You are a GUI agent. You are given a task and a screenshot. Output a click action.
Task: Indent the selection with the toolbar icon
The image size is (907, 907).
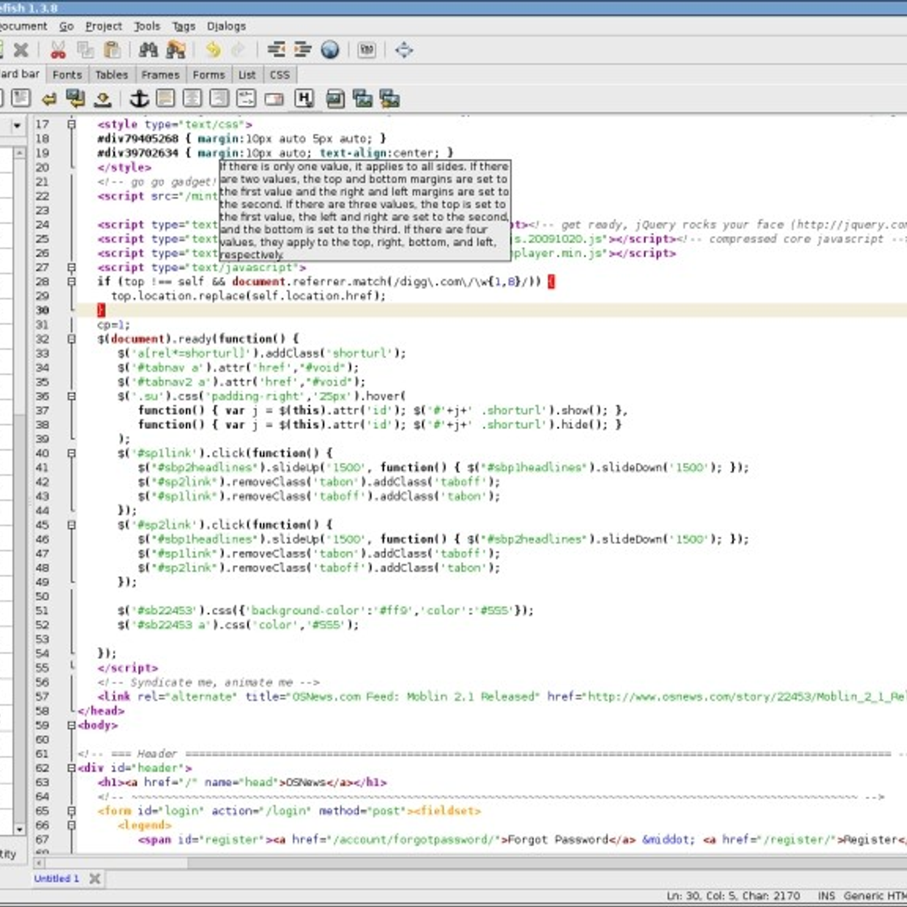[x=303, y=50]
